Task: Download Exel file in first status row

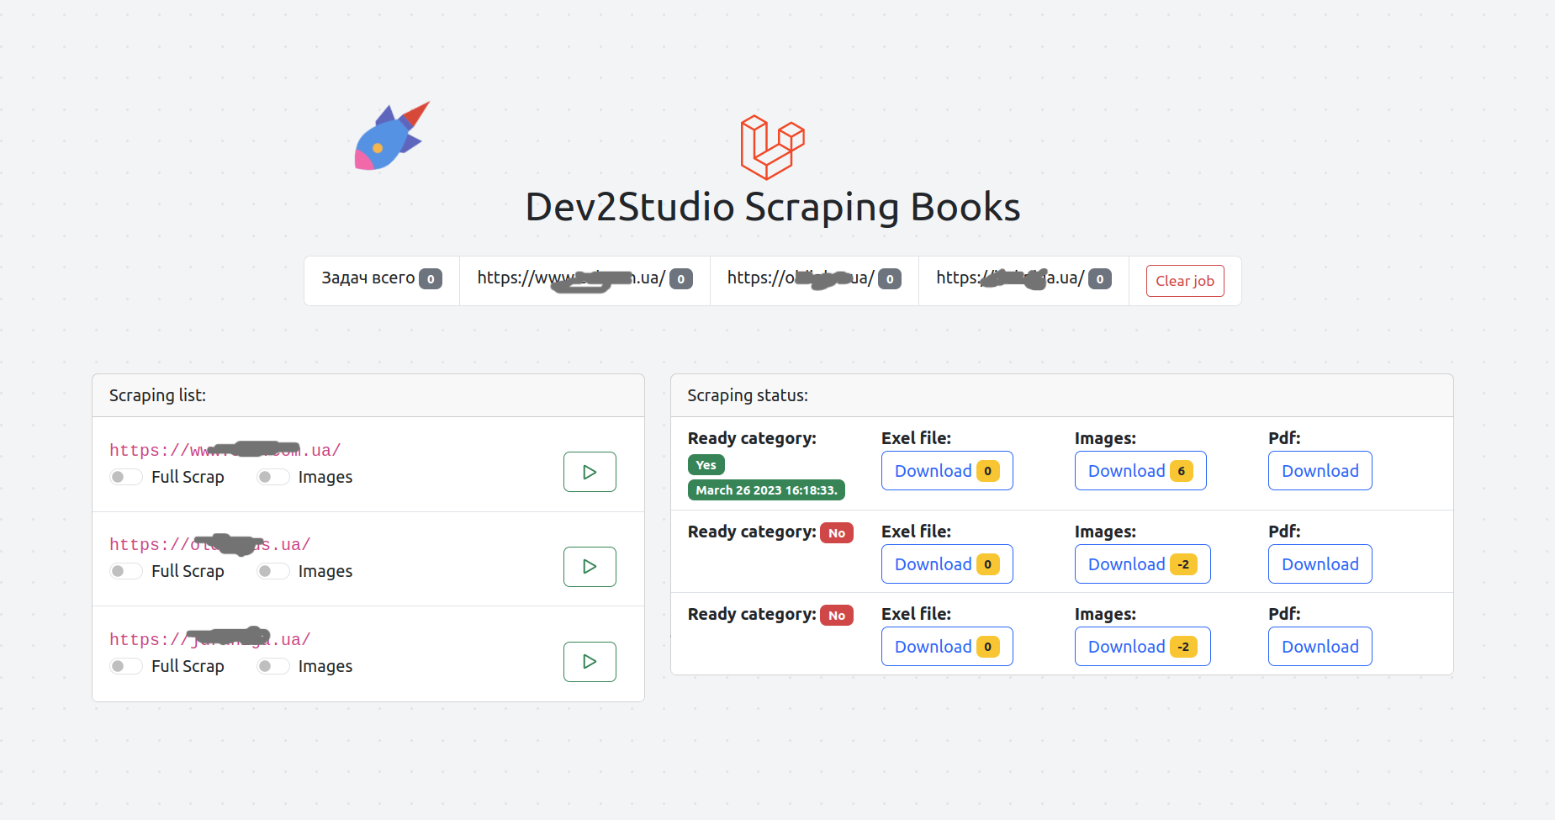Action: (946, 471)
